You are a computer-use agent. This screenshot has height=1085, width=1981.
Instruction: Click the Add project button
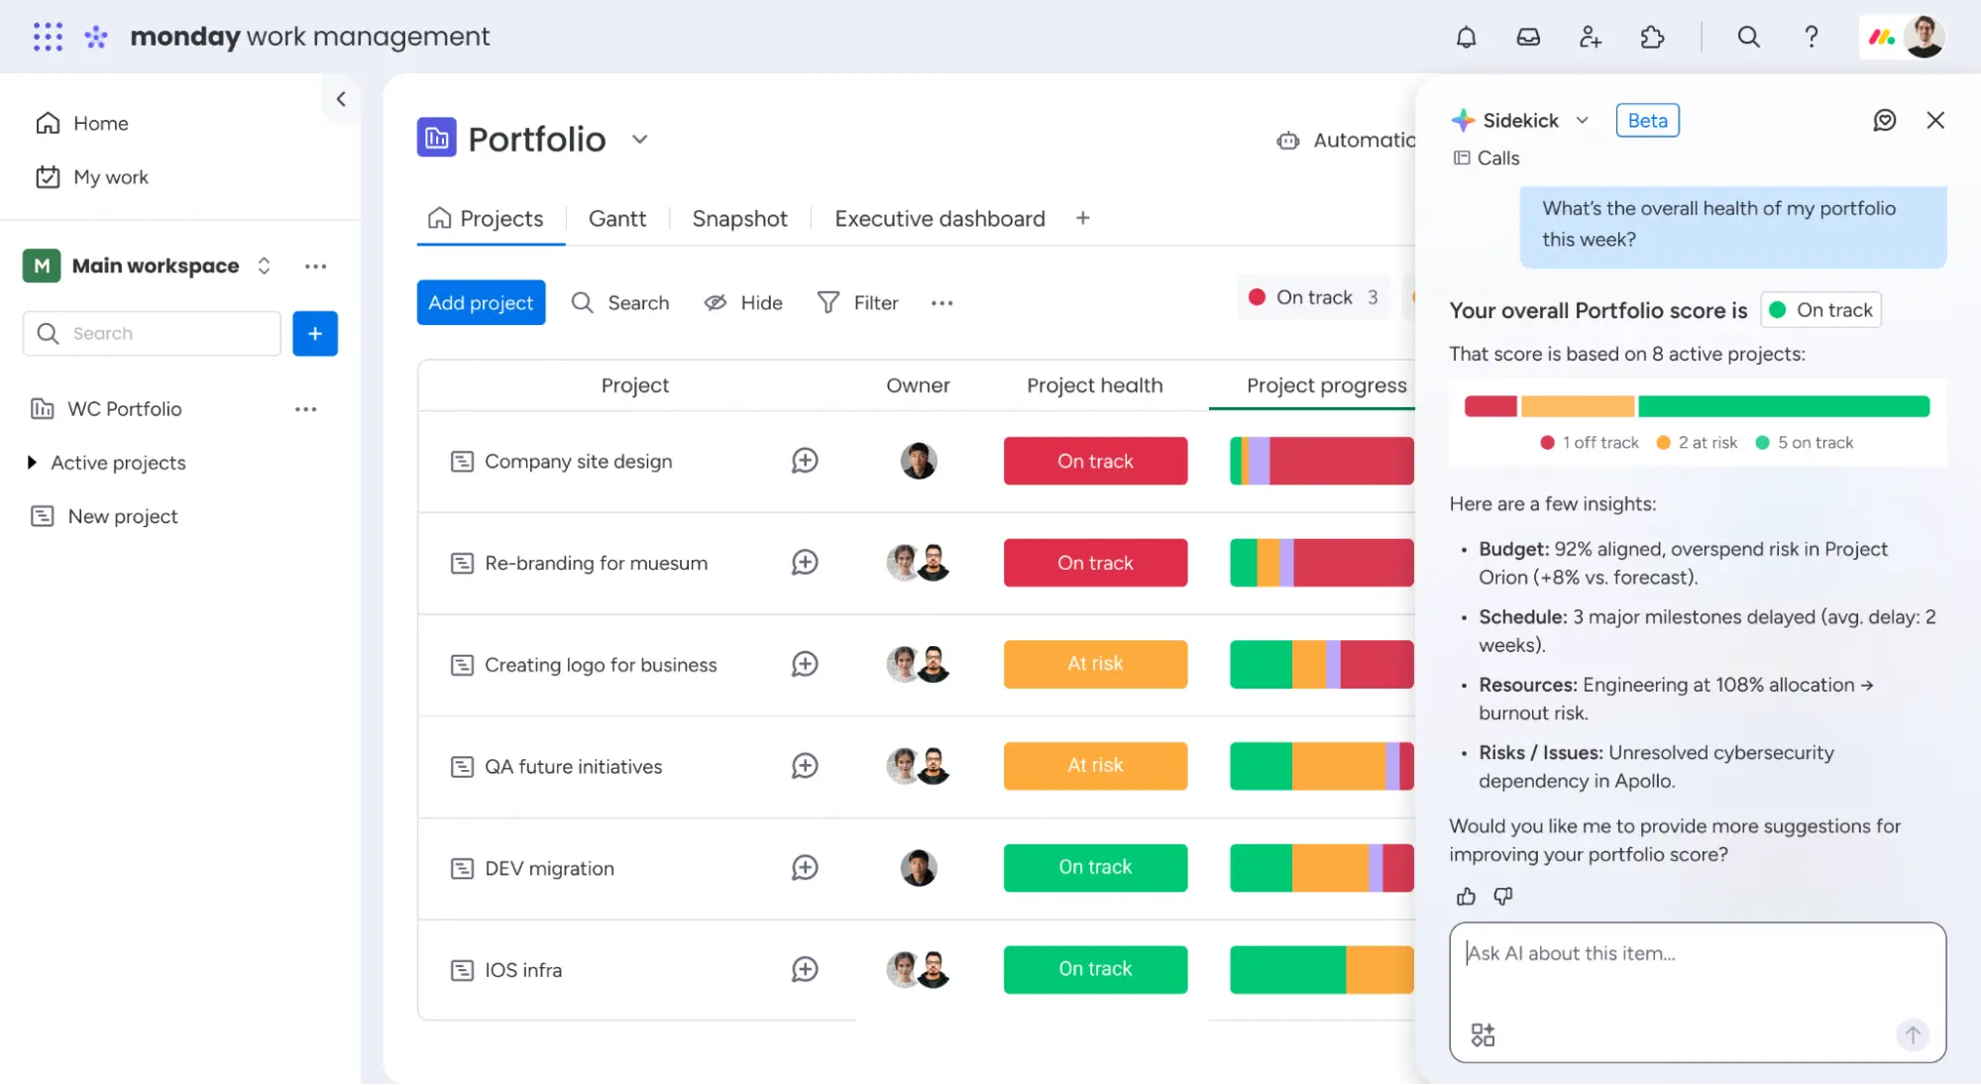(481, 303)
